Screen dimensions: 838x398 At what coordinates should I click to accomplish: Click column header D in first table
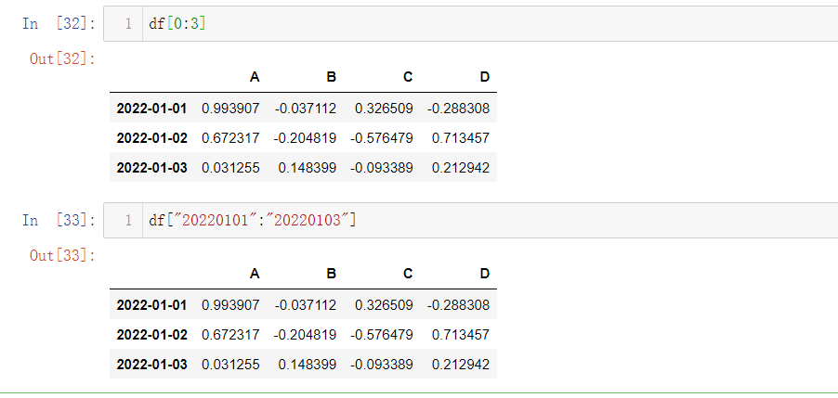pyautogui.click(x=484, y=77)
